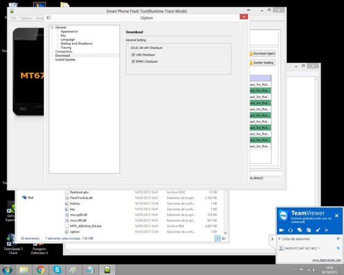Expand more TeamViewer toolbar options
The height and width of the screenshot is (275, 344).
click(x=326, y=230)
